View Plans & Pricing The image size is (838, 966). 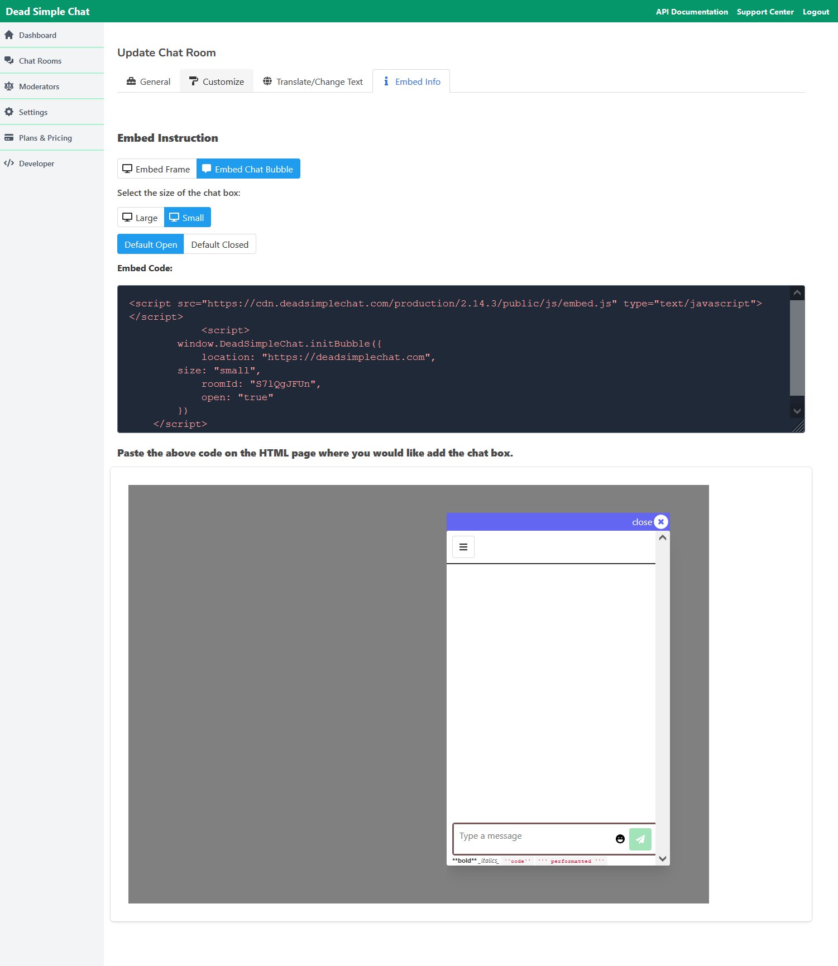pyautogui.click(x=52, y=138)
